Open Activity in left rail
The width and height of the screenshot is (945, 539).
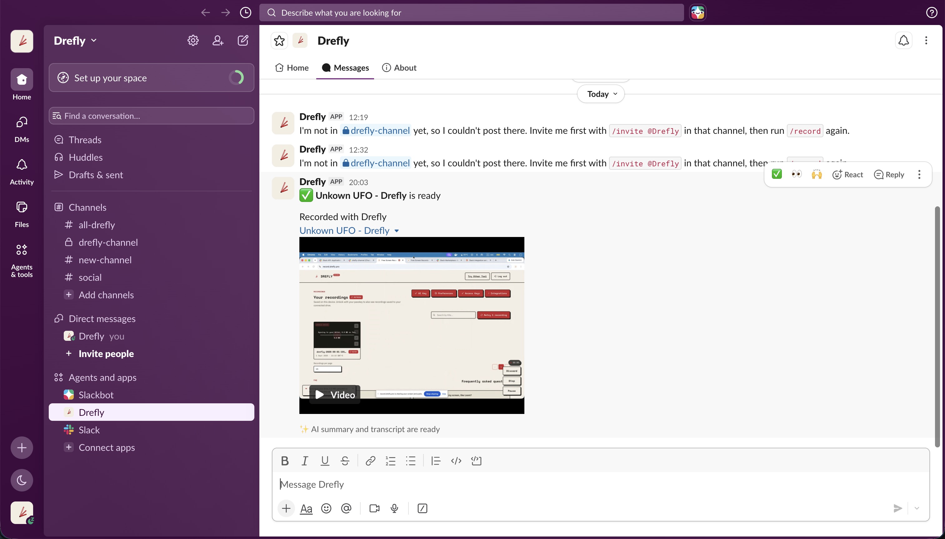(22, 172)
